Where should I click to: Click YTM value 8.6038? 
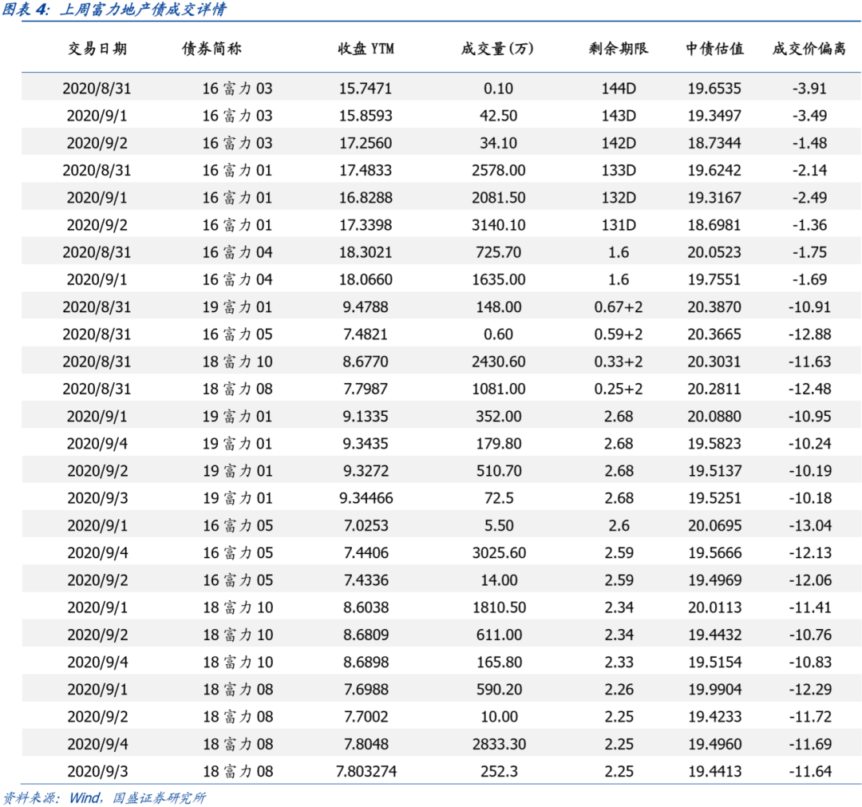click(x=366, y=608)
